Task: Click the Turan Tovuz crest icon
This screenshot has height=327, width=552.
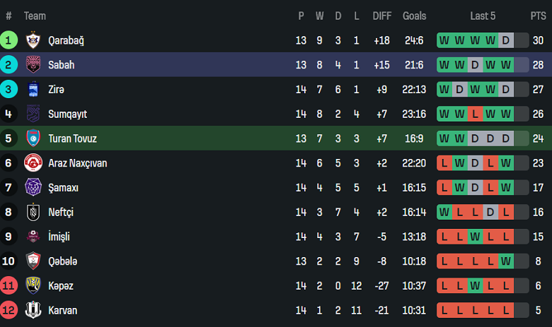Action: 33,138
